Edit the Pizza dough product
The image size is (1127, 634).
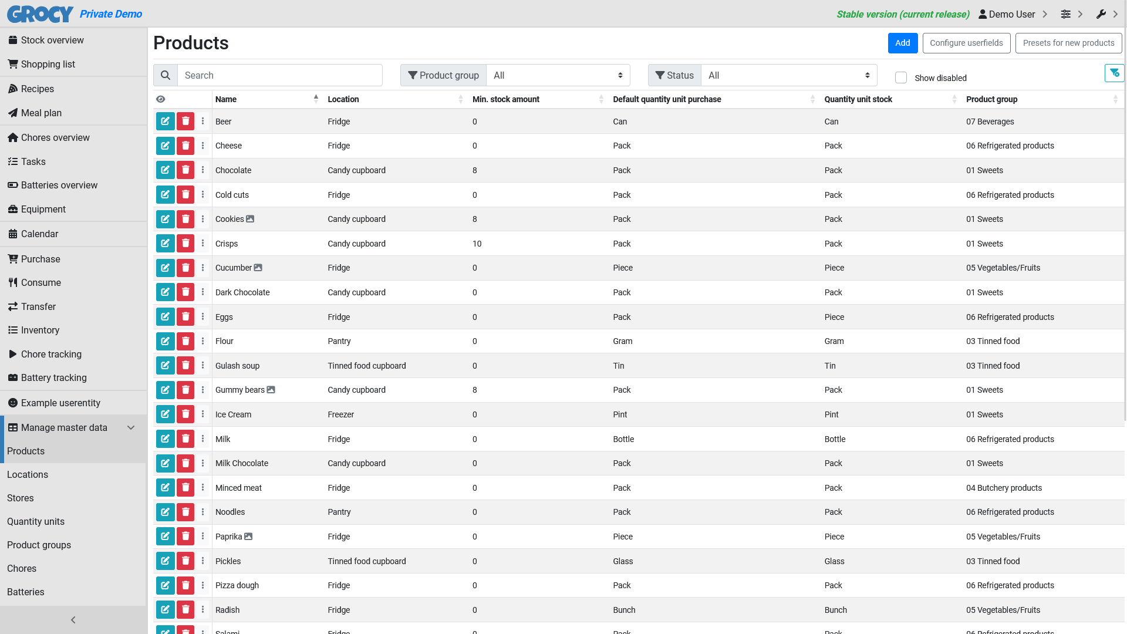[166, 585]
